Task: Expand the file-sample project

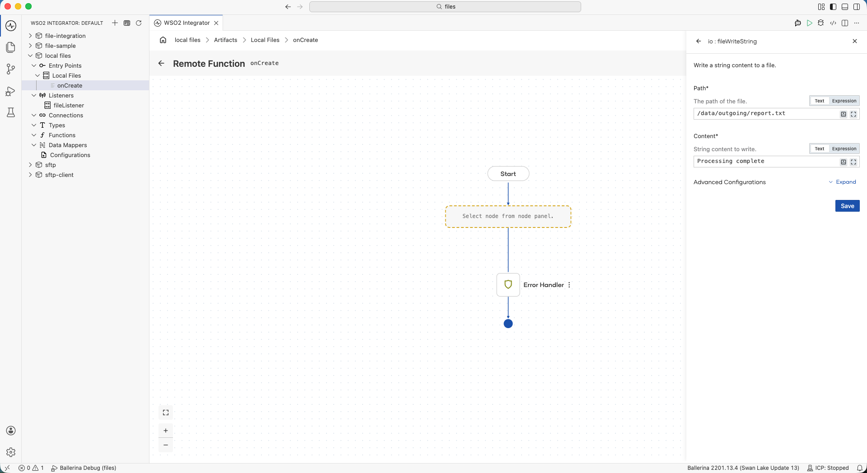Action: click(30, 46)
